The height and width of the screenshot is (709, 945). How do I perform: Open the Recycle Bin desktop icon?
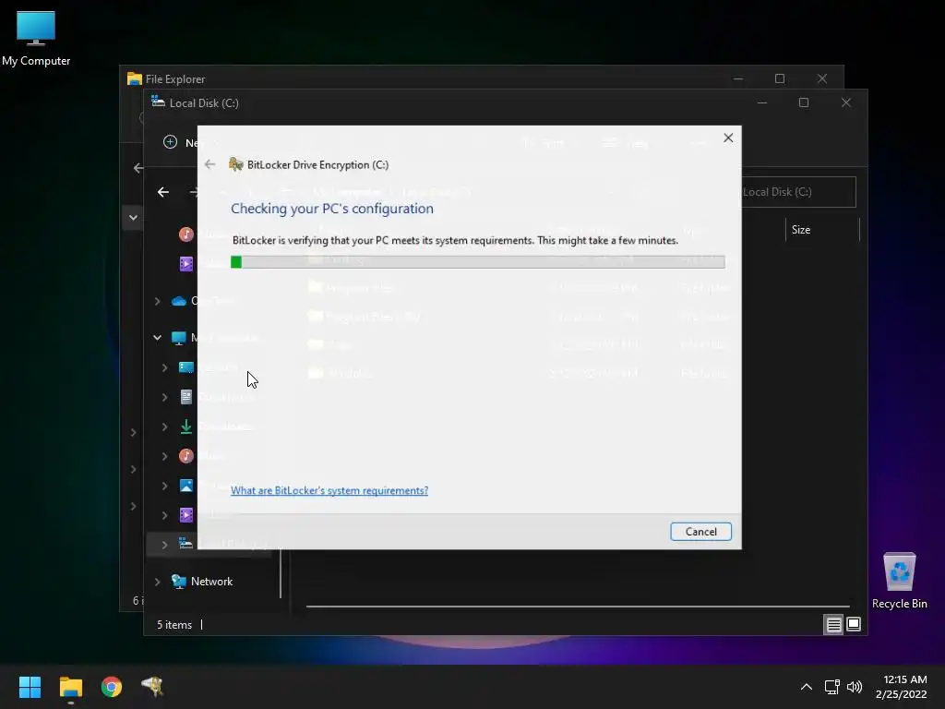point(899,581)
